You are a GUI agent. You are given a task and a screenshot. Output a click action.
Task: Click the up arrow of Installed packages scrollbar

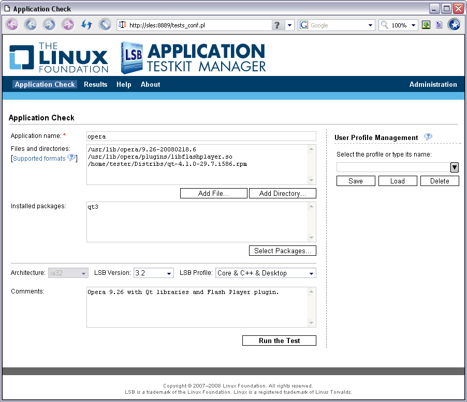tap(311, 206)
